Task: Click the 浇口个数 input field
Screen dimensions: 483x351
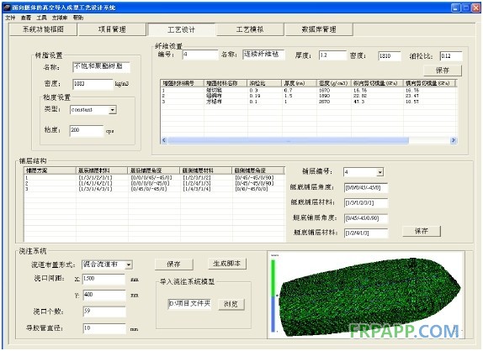Action: click(104, 312)
